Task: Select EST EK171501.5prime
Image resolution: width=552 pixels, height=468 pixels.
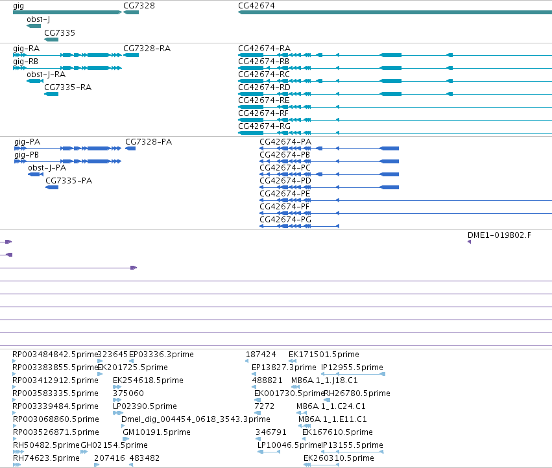Action: tap(324, 355)
